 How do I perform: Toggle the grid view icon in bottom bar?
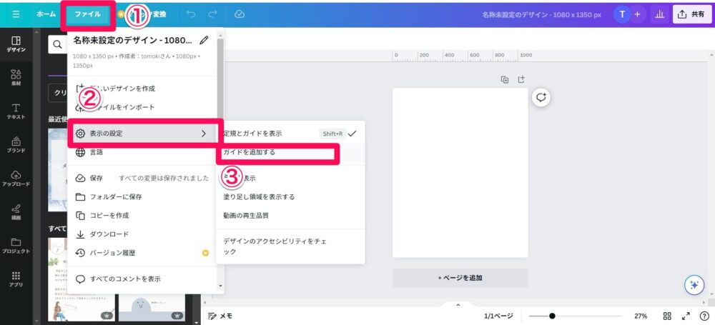pyautogui.click(x=666, y=316)
